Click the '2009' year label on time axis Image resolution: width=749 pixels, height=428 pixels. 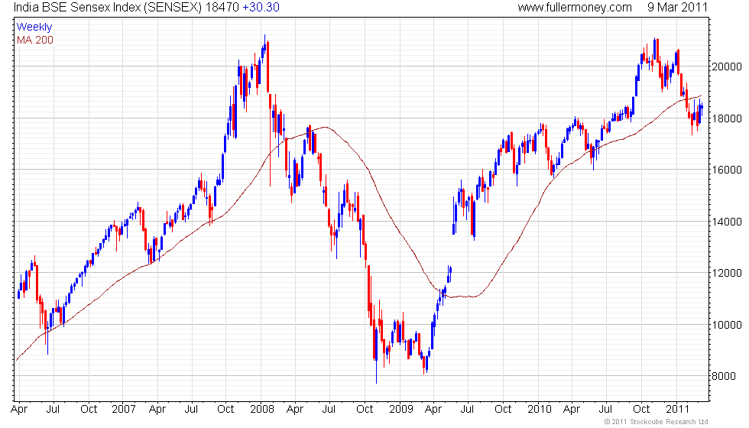click(400, 409)
